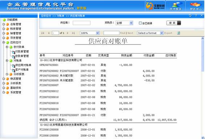The width and height of the screenshot is (205, 139).
Task: Click order number PI20061200008
Action: pyautogui.click(x=49, y=130)
